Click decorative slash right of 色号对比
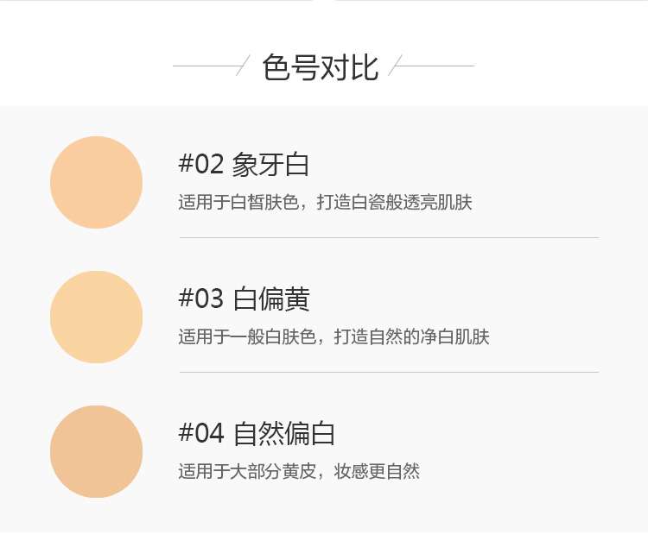This screenshot has height=553, width=648. tap(396, 66)
